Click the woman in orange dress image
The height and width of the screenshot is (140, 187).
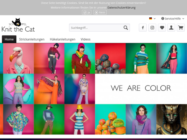pyautogui.click(x=49, y=89)
